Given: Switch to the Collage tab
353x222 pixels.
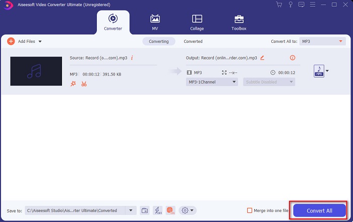Looking at the screenshot, I should [x=197, y=22].
